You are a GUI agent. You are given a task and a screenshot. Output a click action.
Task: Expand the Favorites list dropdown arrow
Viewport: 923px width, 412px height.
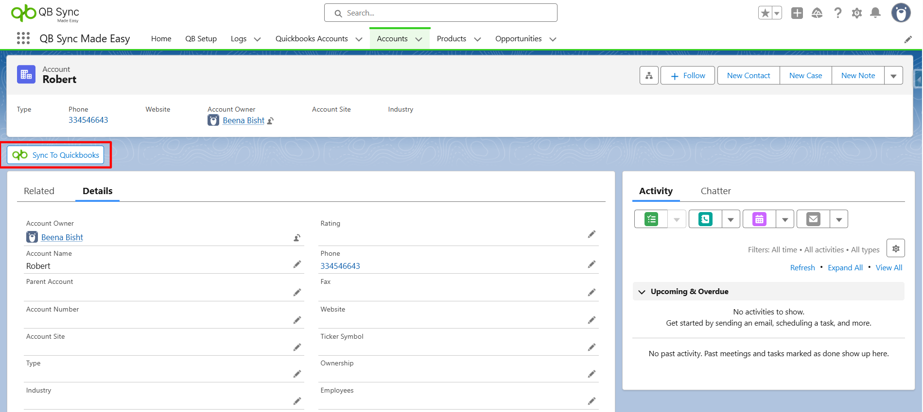[x=777, y=13]
